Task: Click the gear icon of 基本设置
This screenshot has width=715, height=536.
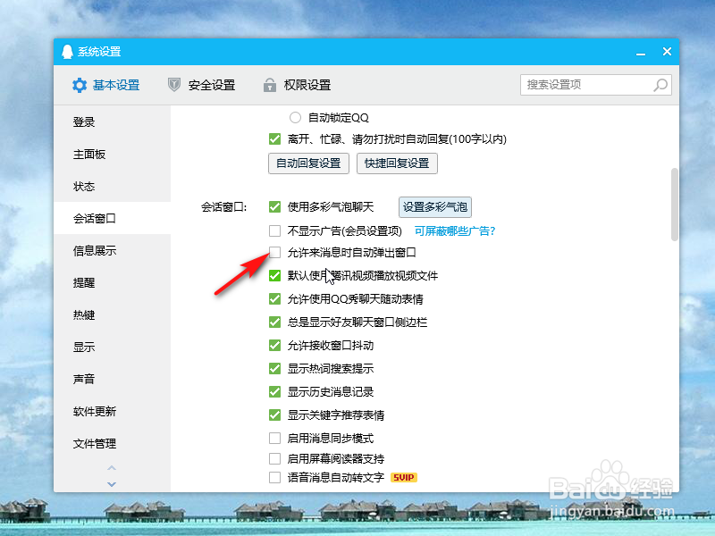Action: point(80,85)
